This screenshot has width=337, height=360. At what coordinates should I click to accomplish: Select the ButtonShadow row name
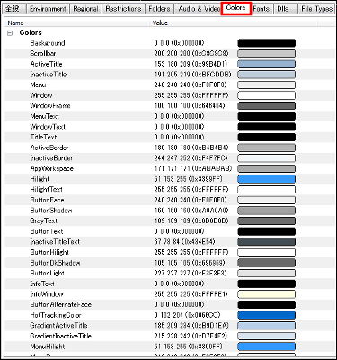pyautogui.click(x=51, y=211)
